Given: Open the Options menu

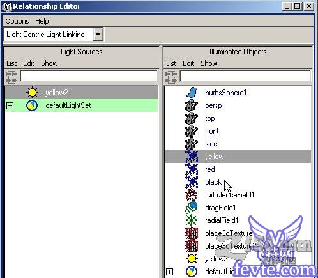Looking at the screenshot, I should point(17,21).
